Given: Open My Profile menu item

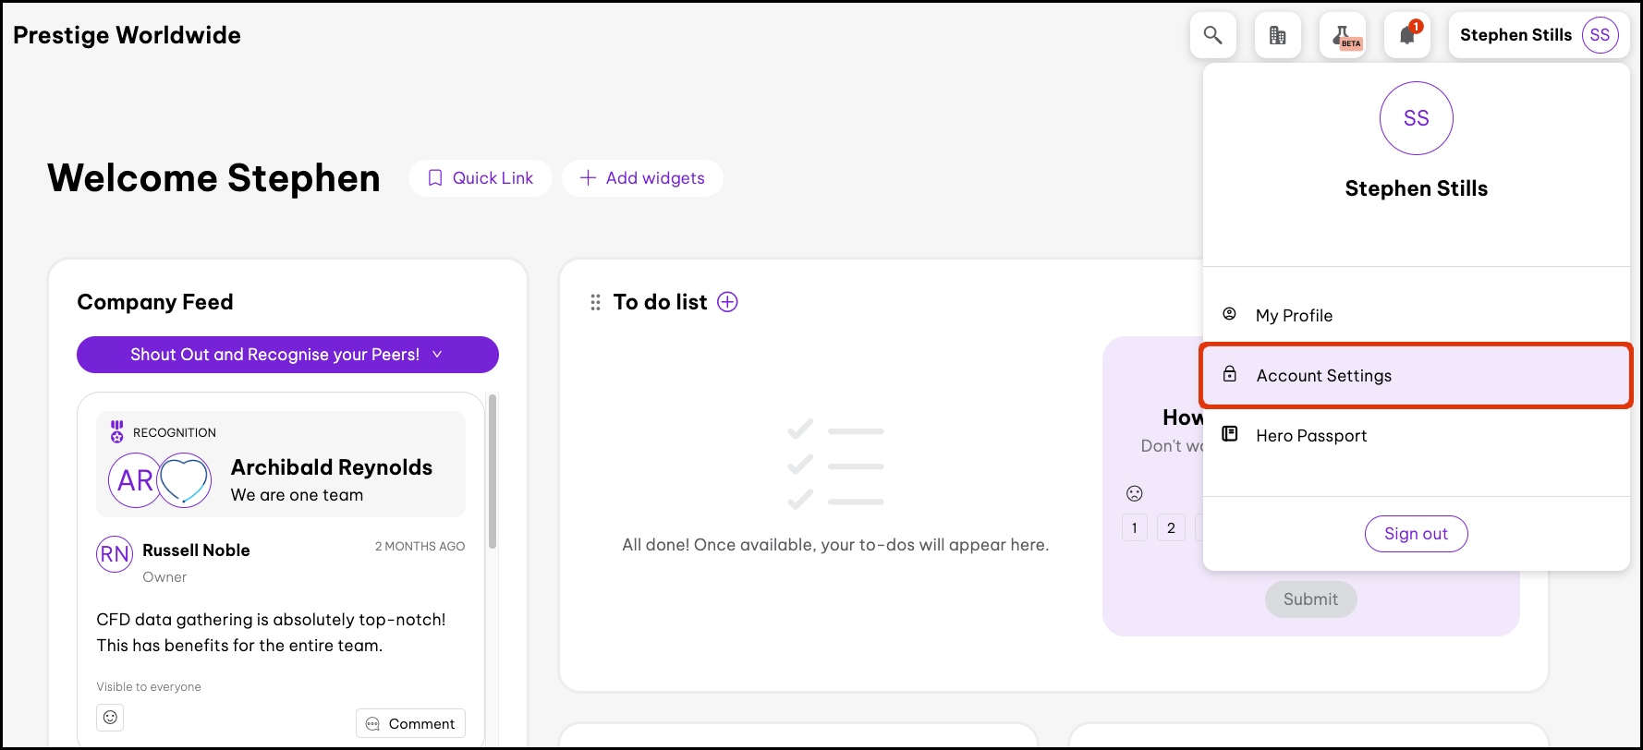Looking at the screenshot, I should pyautogui.click(x=1294, y=316).
